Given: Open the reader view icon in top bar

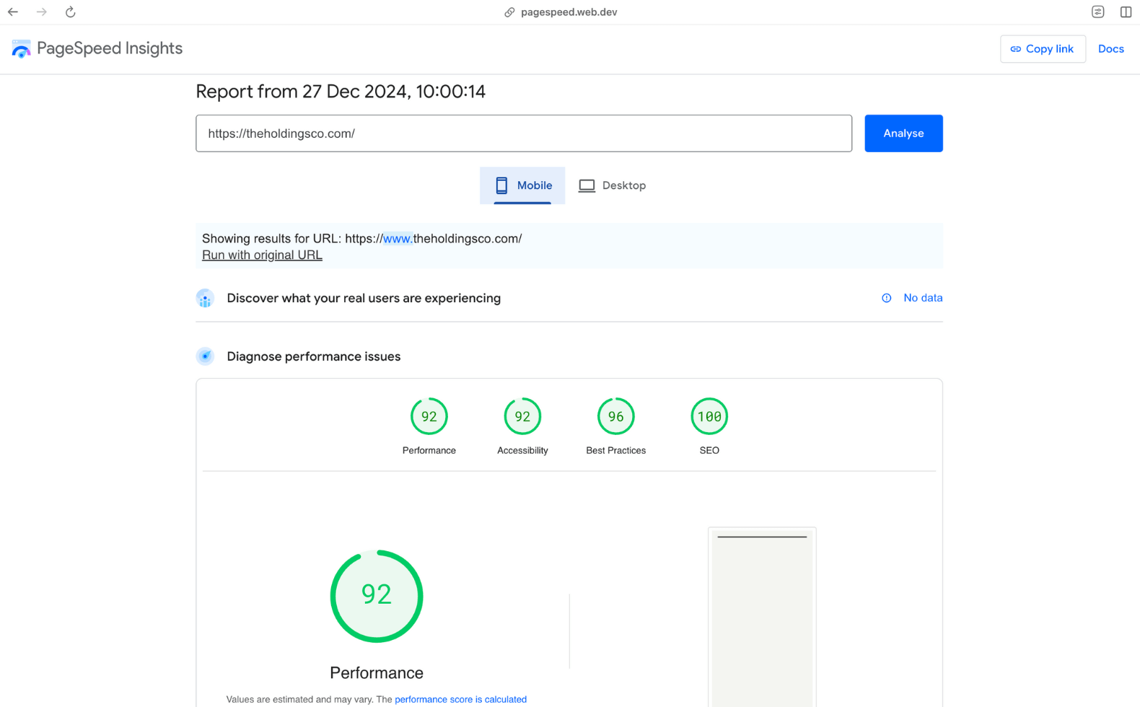Looking at the screenshot, I should tap(1097, 12).
